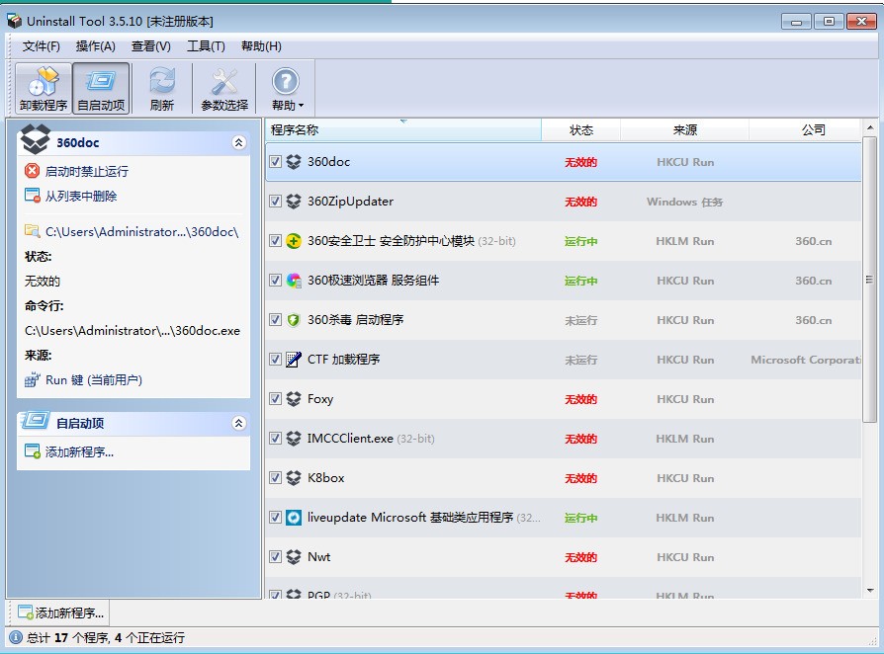Image resolution: width=884 pixels, height=654 pixels.
Task: Collapse the 自启动项 sidebar panel
Action: (x=238, y=424)
